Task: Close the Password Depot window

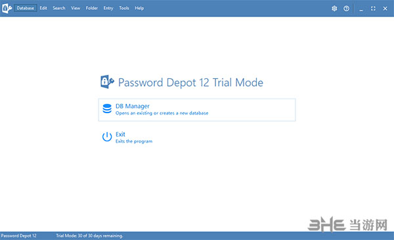Action: 385,9
